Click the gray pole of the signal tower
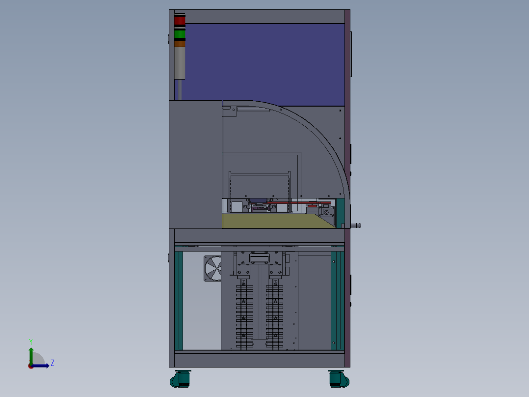Screen dimensions: 529x397 (x=180, y=62)
